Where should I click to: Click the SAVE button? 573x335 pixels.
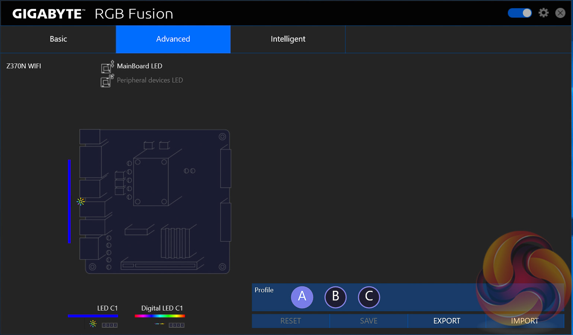369,321
